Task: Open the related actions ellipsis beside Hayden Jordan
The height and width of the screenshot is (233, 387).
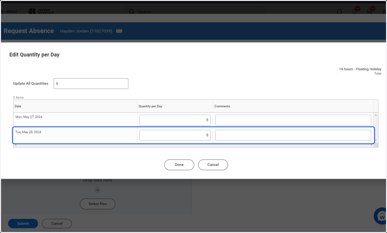Action: 119,31
